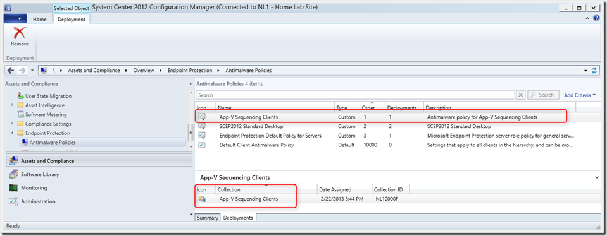Open the Home ribbon tab
This screenshot has height=236, width=607.
39,20
